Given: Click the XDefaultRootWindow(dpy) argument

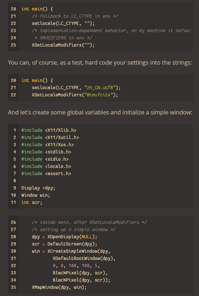Looking at the screenshot, I should click(84, 258).
